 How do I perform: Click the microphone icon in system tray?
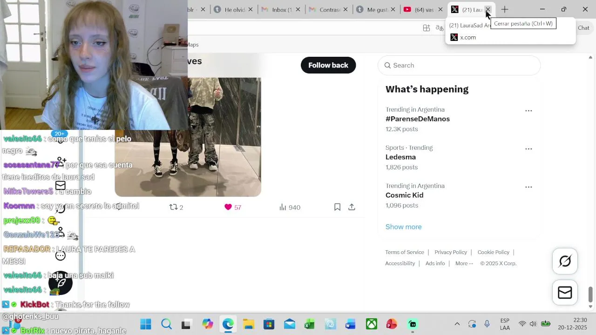pyautogui.click(x=487, y=324)
